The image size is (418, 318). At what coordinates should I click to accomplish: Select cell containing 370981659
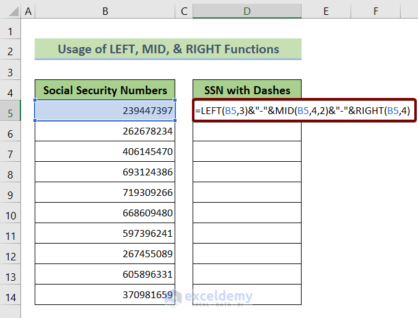click(105, 294)
